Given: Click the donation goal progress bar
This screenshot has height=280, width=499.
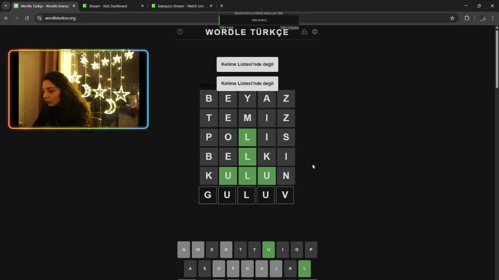Looking at the screenshot, I should (259, 20).
